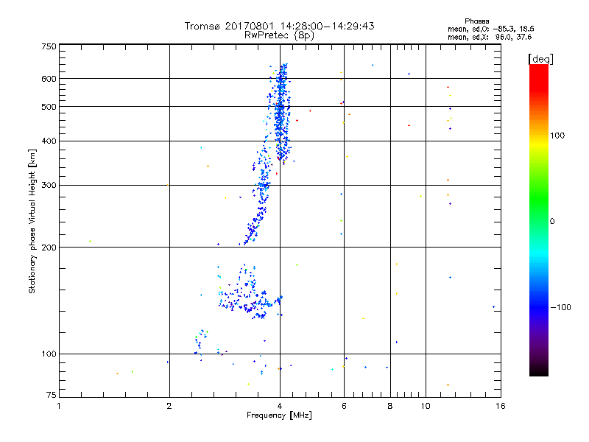Click the '[deg]' colorbar unit label
The height and width of the screenshot is (442, 589).
coord(540,59)
